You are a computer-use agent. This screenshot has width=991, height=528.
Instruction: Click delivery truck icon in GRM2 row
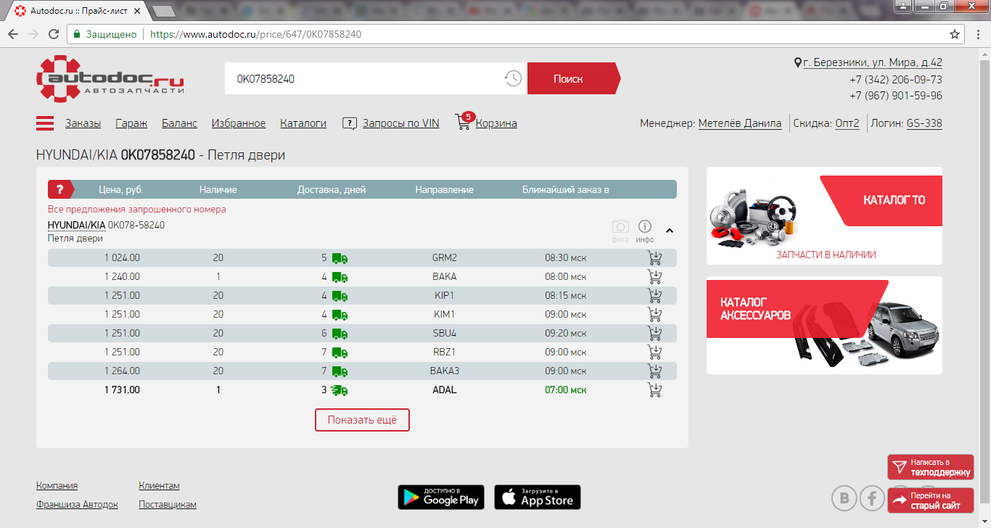340,258
